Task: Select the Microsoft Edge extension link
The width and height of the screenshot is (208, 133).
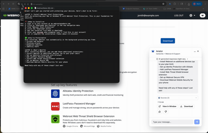Action: point(88,126)
